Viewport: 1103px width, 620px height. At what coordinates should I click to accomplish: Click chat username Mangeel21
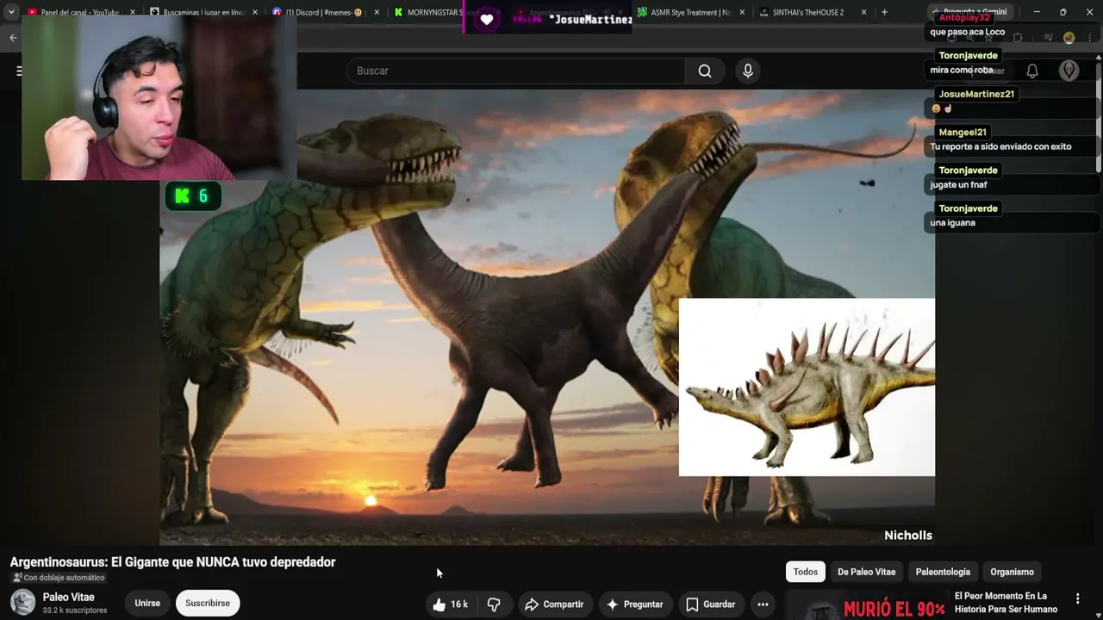963,132
